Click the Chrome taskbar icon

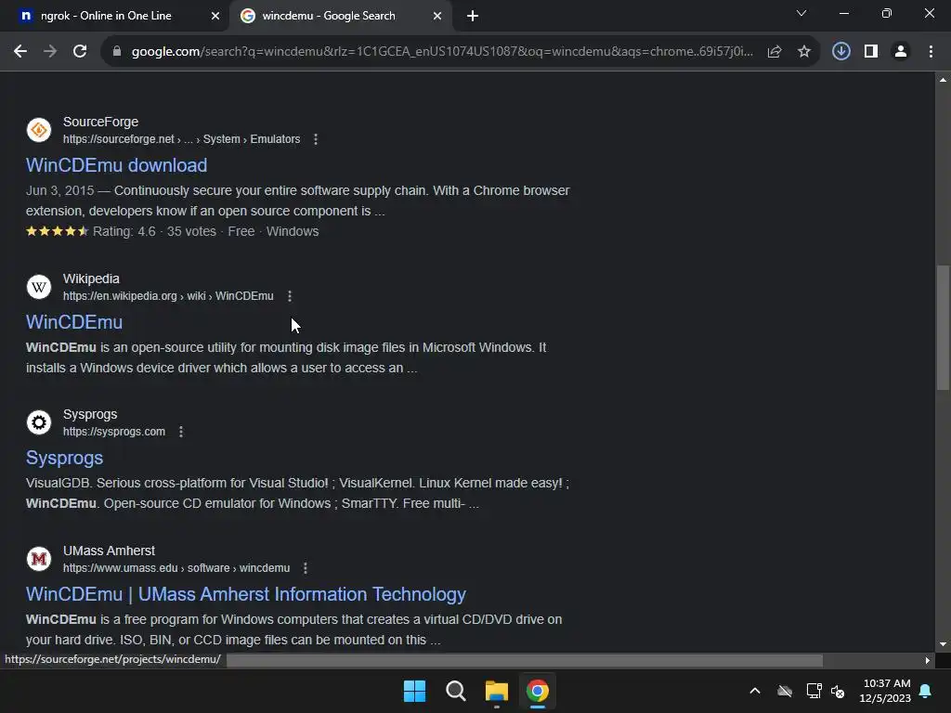click(x=538, y=691)
